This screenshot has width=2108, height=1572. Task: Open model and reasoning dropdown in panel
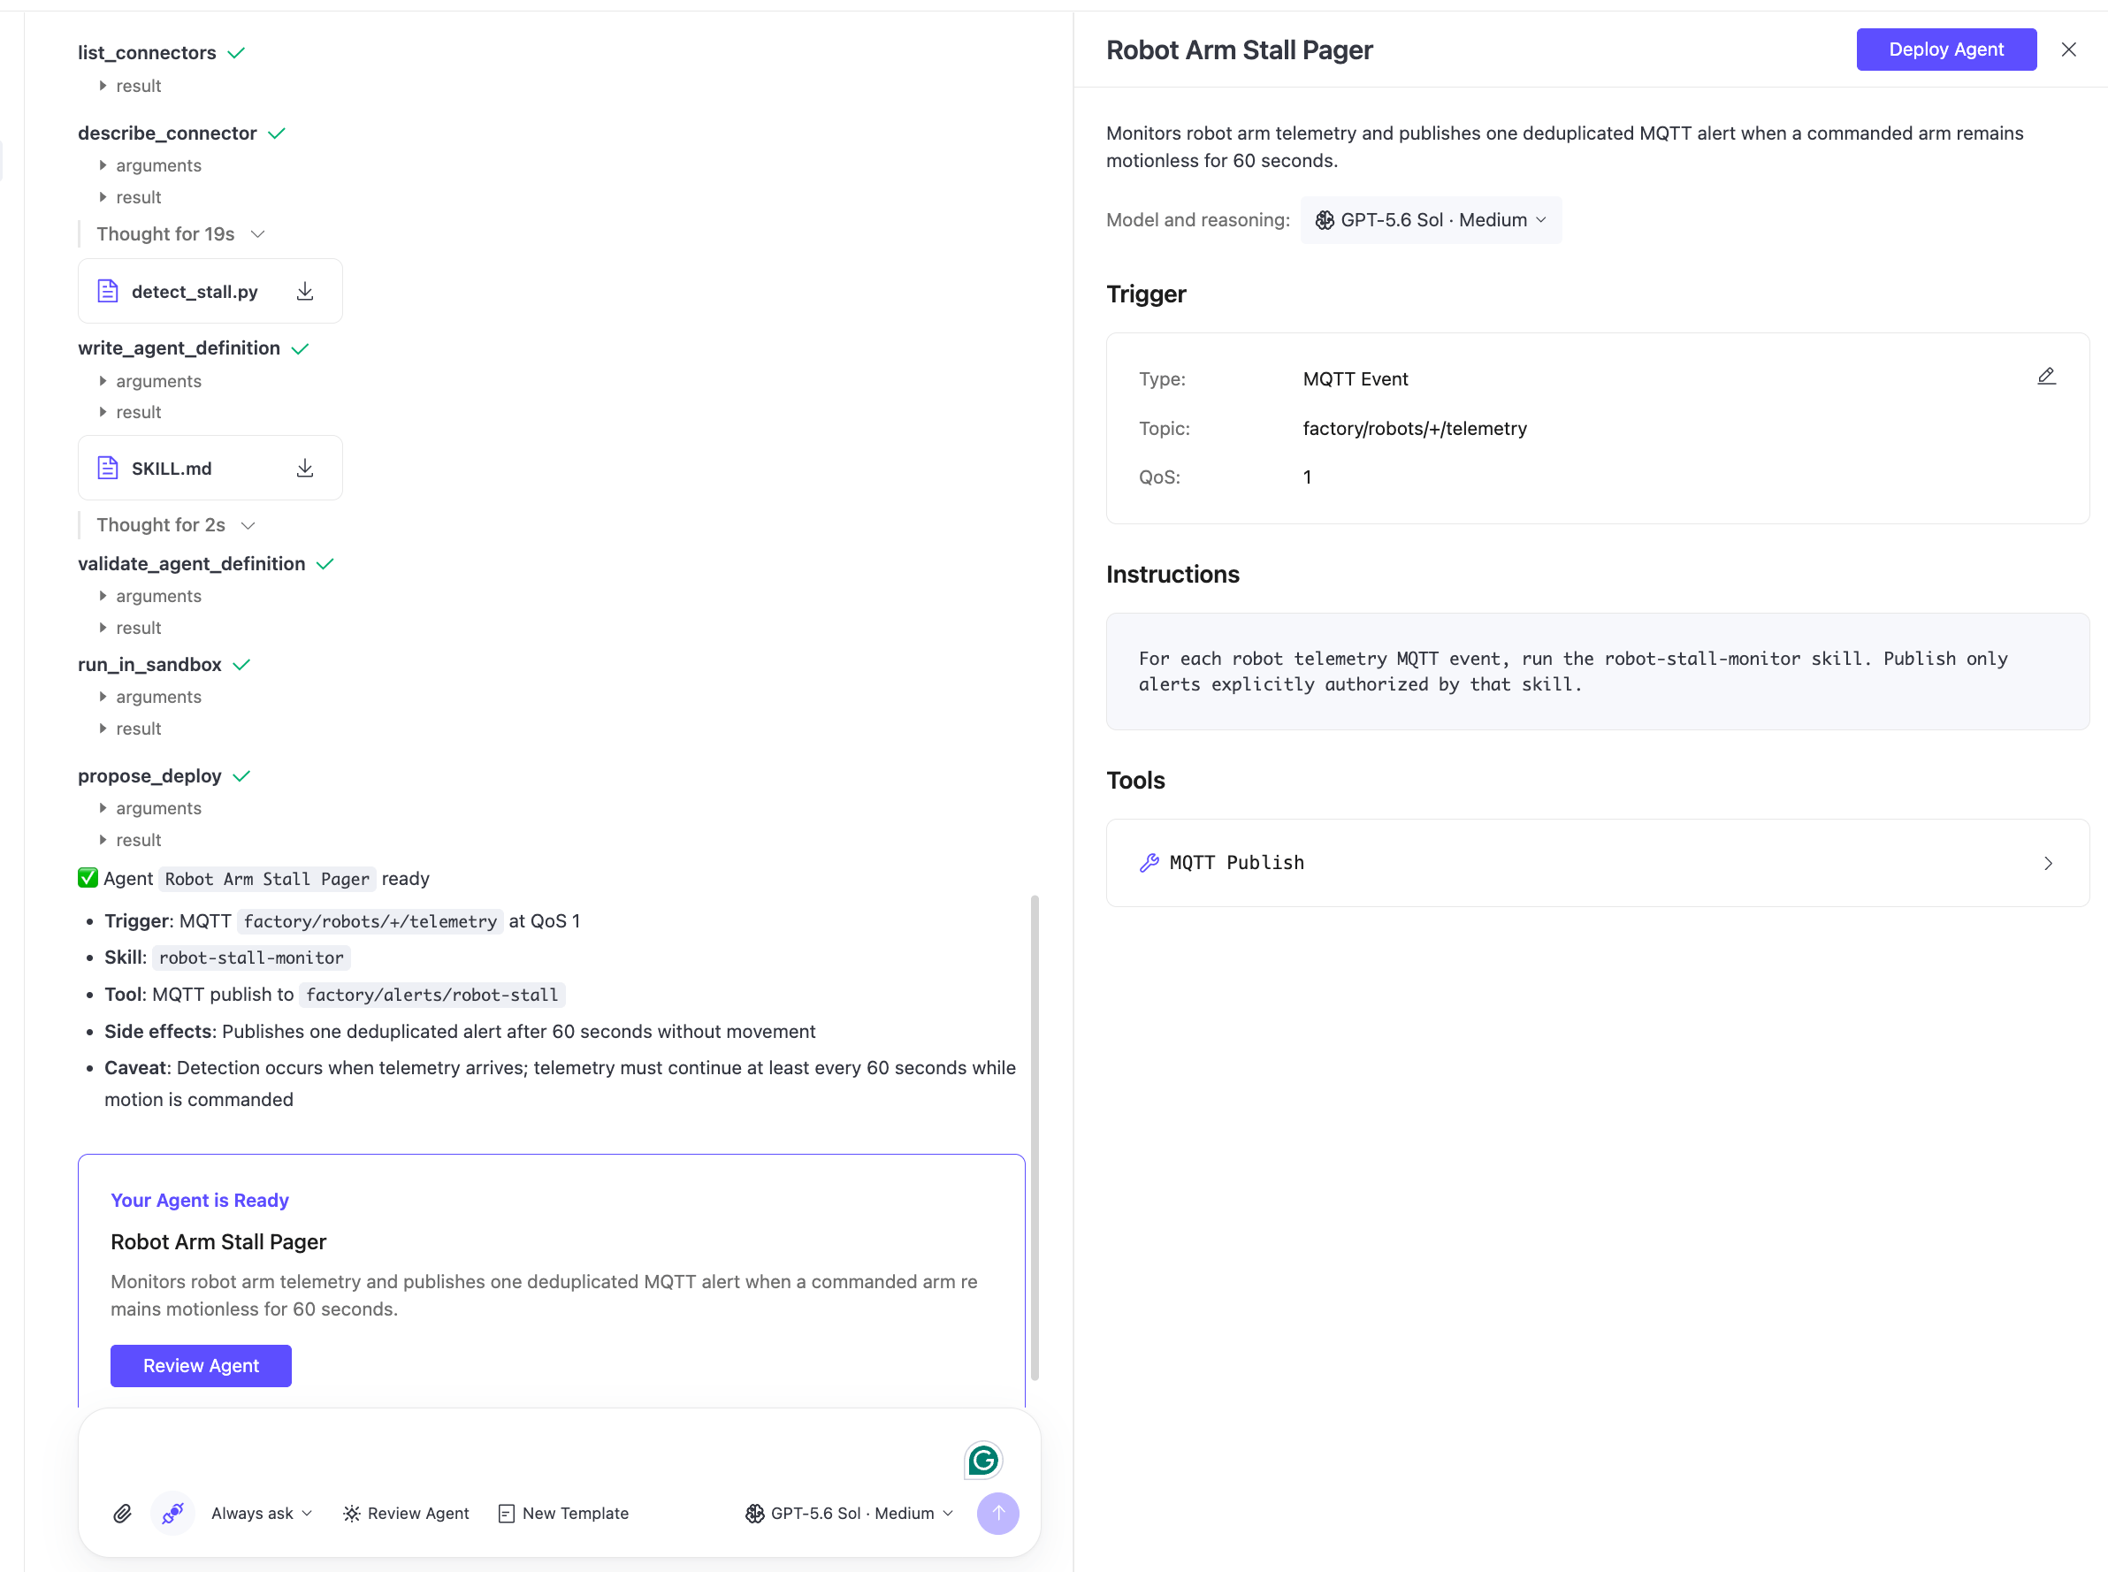(1431, 220)
